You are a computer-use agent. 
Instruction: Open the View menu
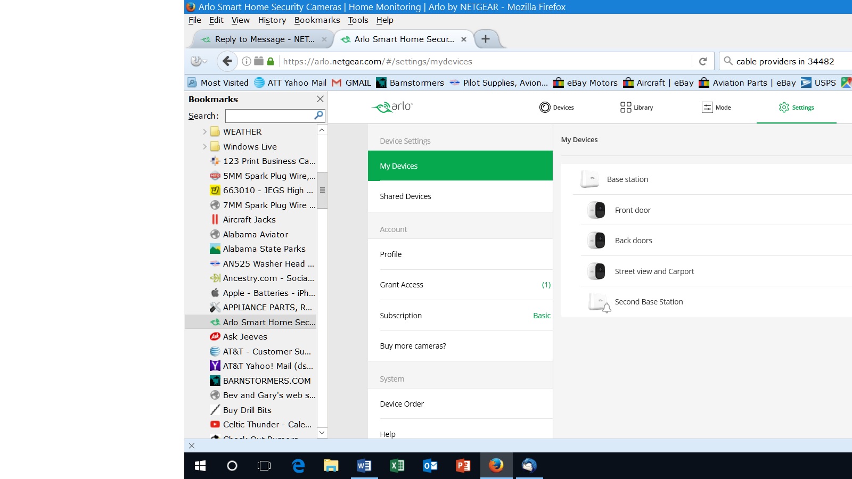click(x=240, y=20)
